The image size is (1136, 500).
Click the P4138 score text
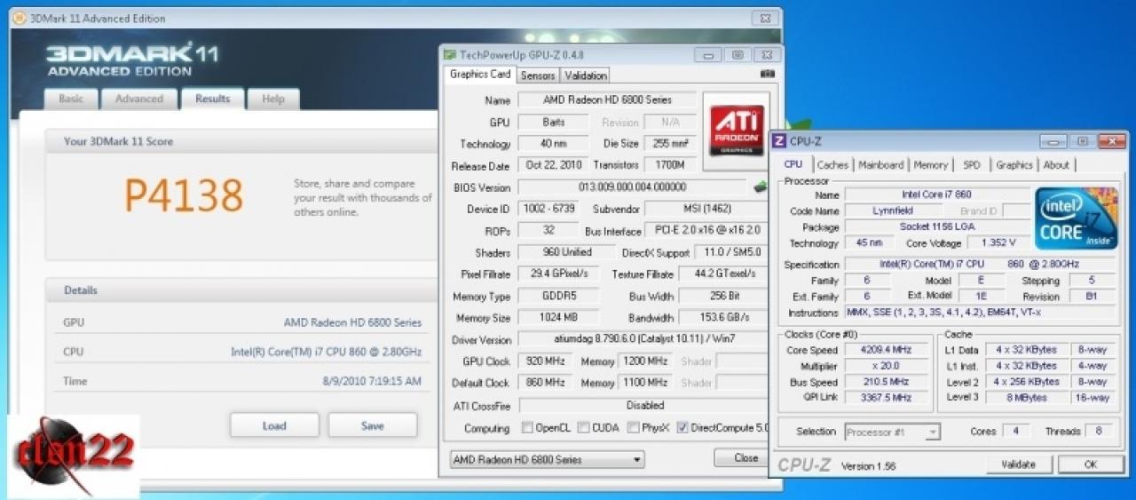coord(184,195)
